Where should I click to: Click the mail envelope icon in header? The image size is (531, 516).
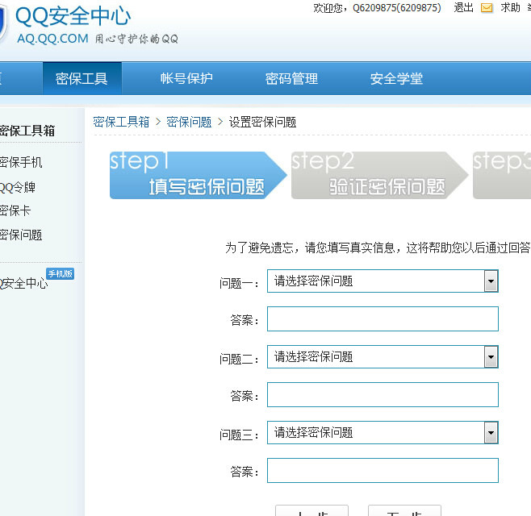(x=487, y=8)
